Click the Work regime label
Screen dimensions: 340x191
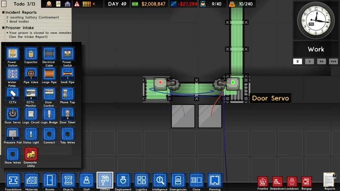click(x=316, y=49)
